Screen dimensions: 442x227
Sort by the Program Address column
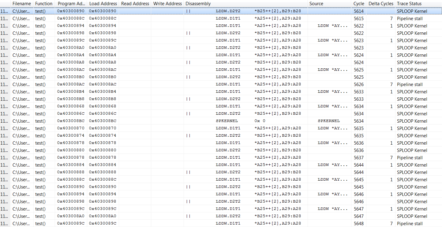tap(71, 3)
